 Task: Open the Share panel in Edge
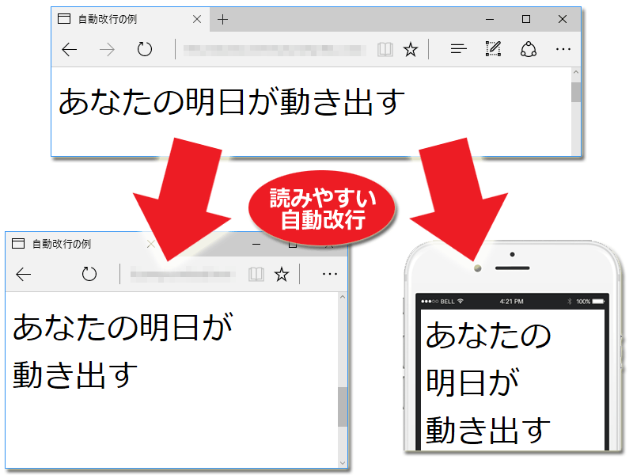[x=530, y=49]
